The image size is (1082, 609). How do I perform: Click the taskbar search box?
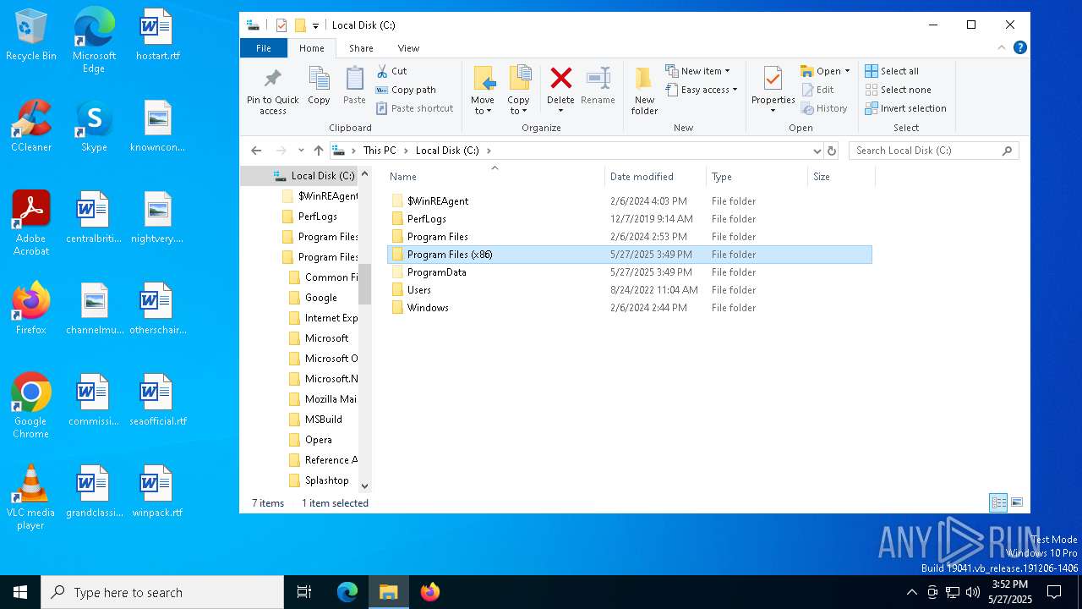[162, 592]
